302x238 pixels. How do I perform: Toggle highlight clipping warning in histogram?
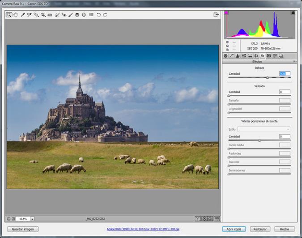293,13
